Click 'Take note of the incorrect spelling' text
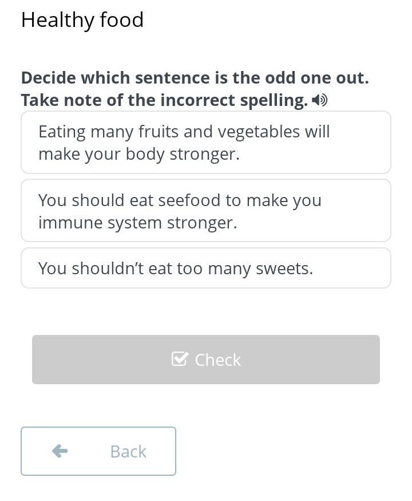 pos(164,101)
